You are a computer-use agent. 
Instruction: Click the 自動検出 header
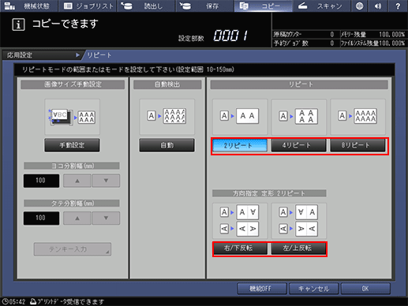[x=167, y=84]
